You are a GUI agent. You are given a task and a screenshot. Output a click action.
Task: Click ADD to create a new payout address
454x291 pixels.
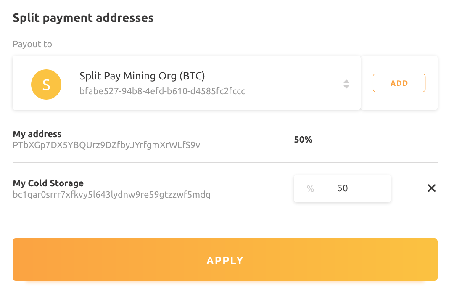pyautogui.click(x=399, y=83)
